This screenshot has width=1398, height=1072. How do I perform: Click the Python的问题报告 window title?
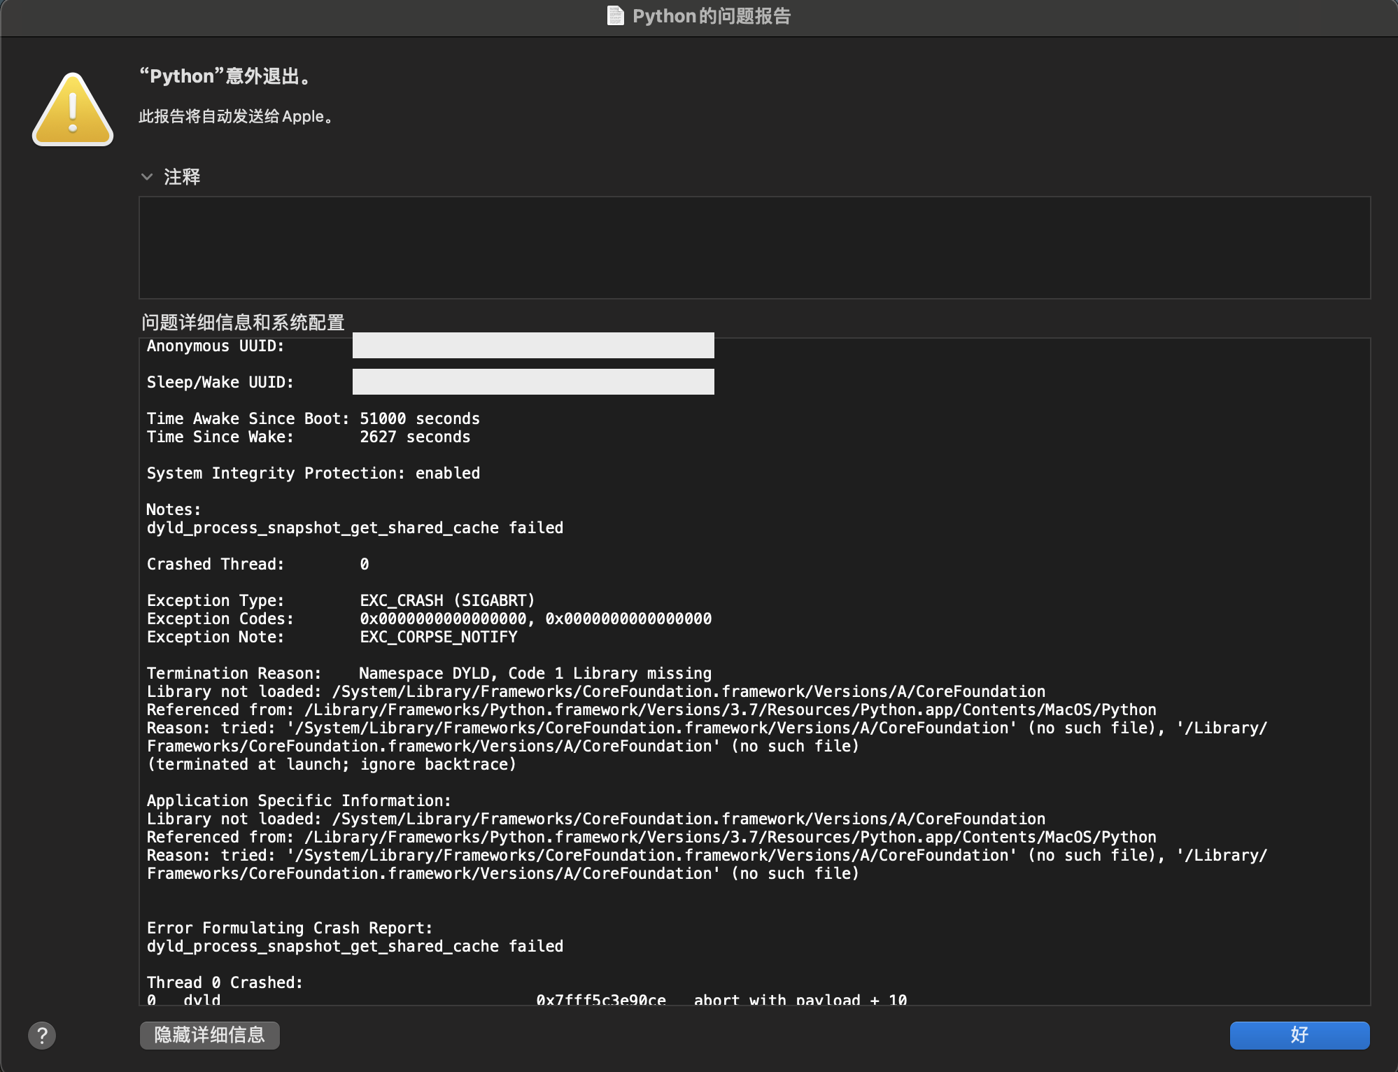(711, 15)
